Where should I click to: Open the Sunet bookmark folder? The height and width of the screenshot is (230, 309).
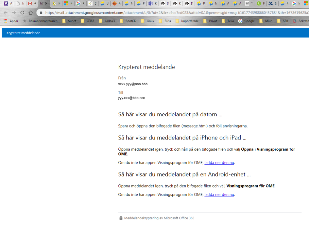coord(69,21)
